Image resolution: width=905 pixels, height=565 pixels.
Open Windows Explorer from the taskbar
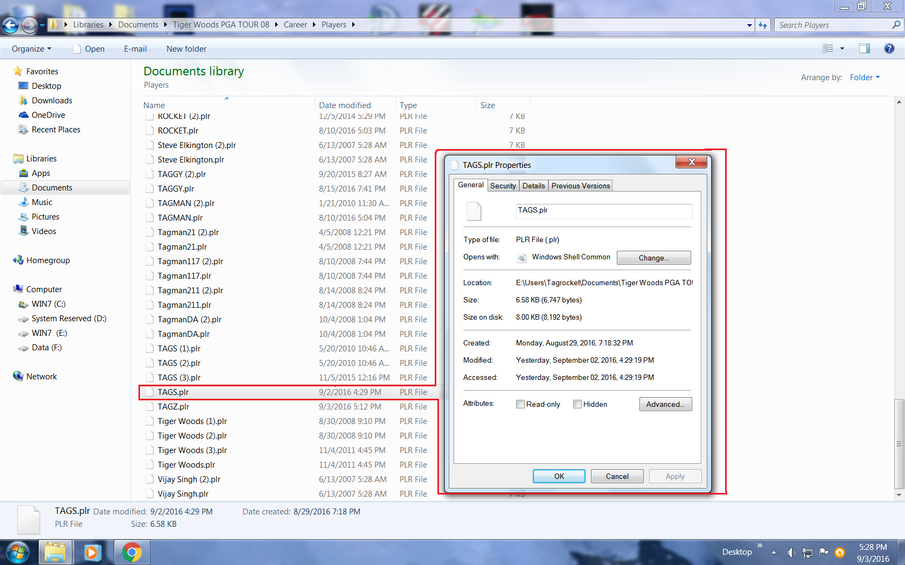pyautogui.click(x=55, y=553)
